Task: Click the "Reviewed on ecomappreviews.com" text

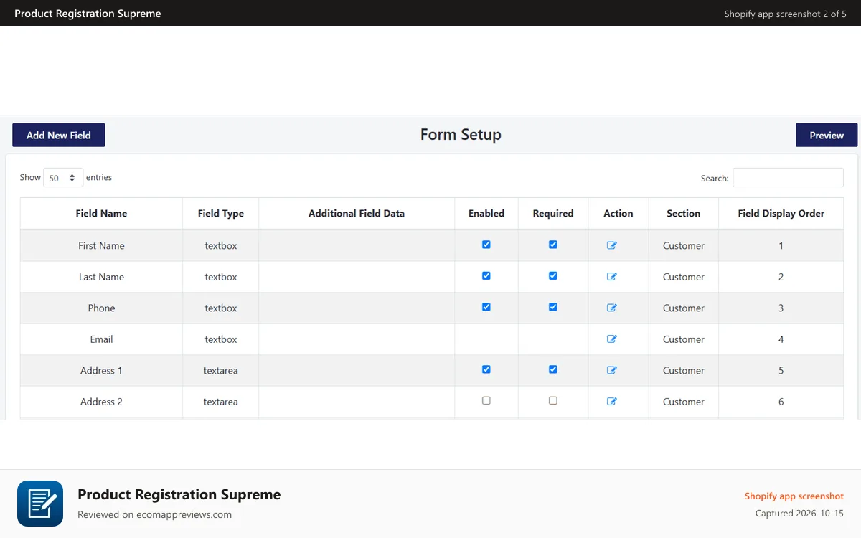Action: coord(154,514)
